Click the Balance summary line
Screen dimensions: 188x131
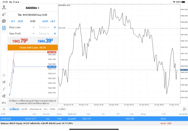click(37, 123)
